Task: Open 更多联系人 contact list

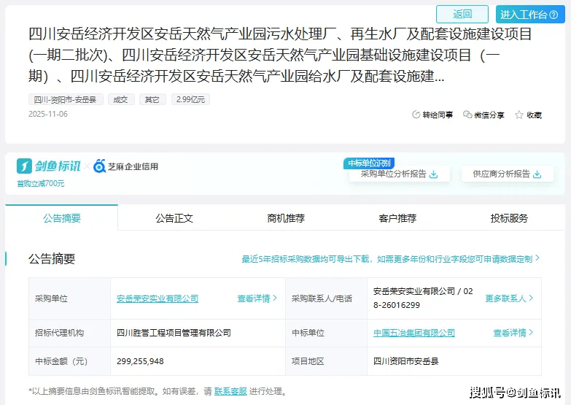Action: point(509,298)
